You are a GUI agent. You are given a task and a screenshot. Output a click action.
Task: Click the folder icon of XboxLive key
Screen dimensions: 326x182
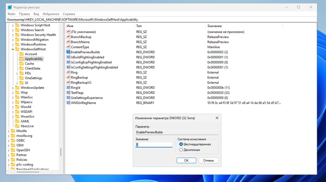click(17, 126)
